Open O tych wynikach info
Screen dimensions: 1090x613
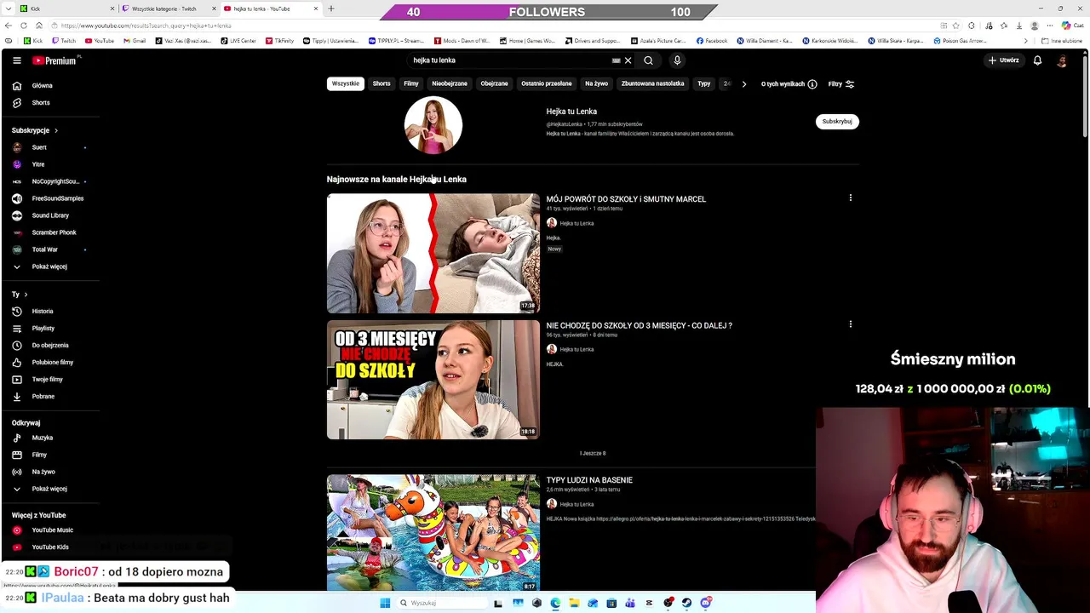pyautogui.click(x=789, y=84)
